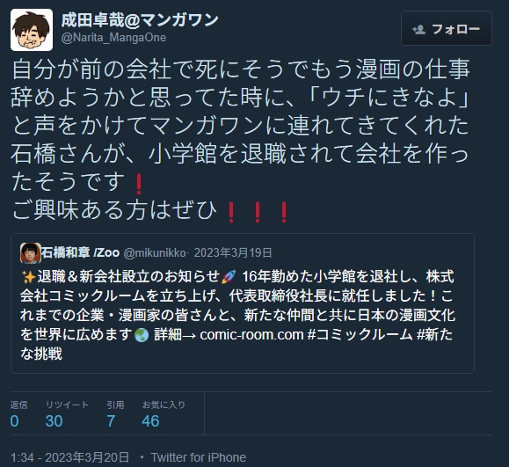Open 成田卓哉's profile avatar image
This screenshot has width=509, height=467.
pos(32,30)
